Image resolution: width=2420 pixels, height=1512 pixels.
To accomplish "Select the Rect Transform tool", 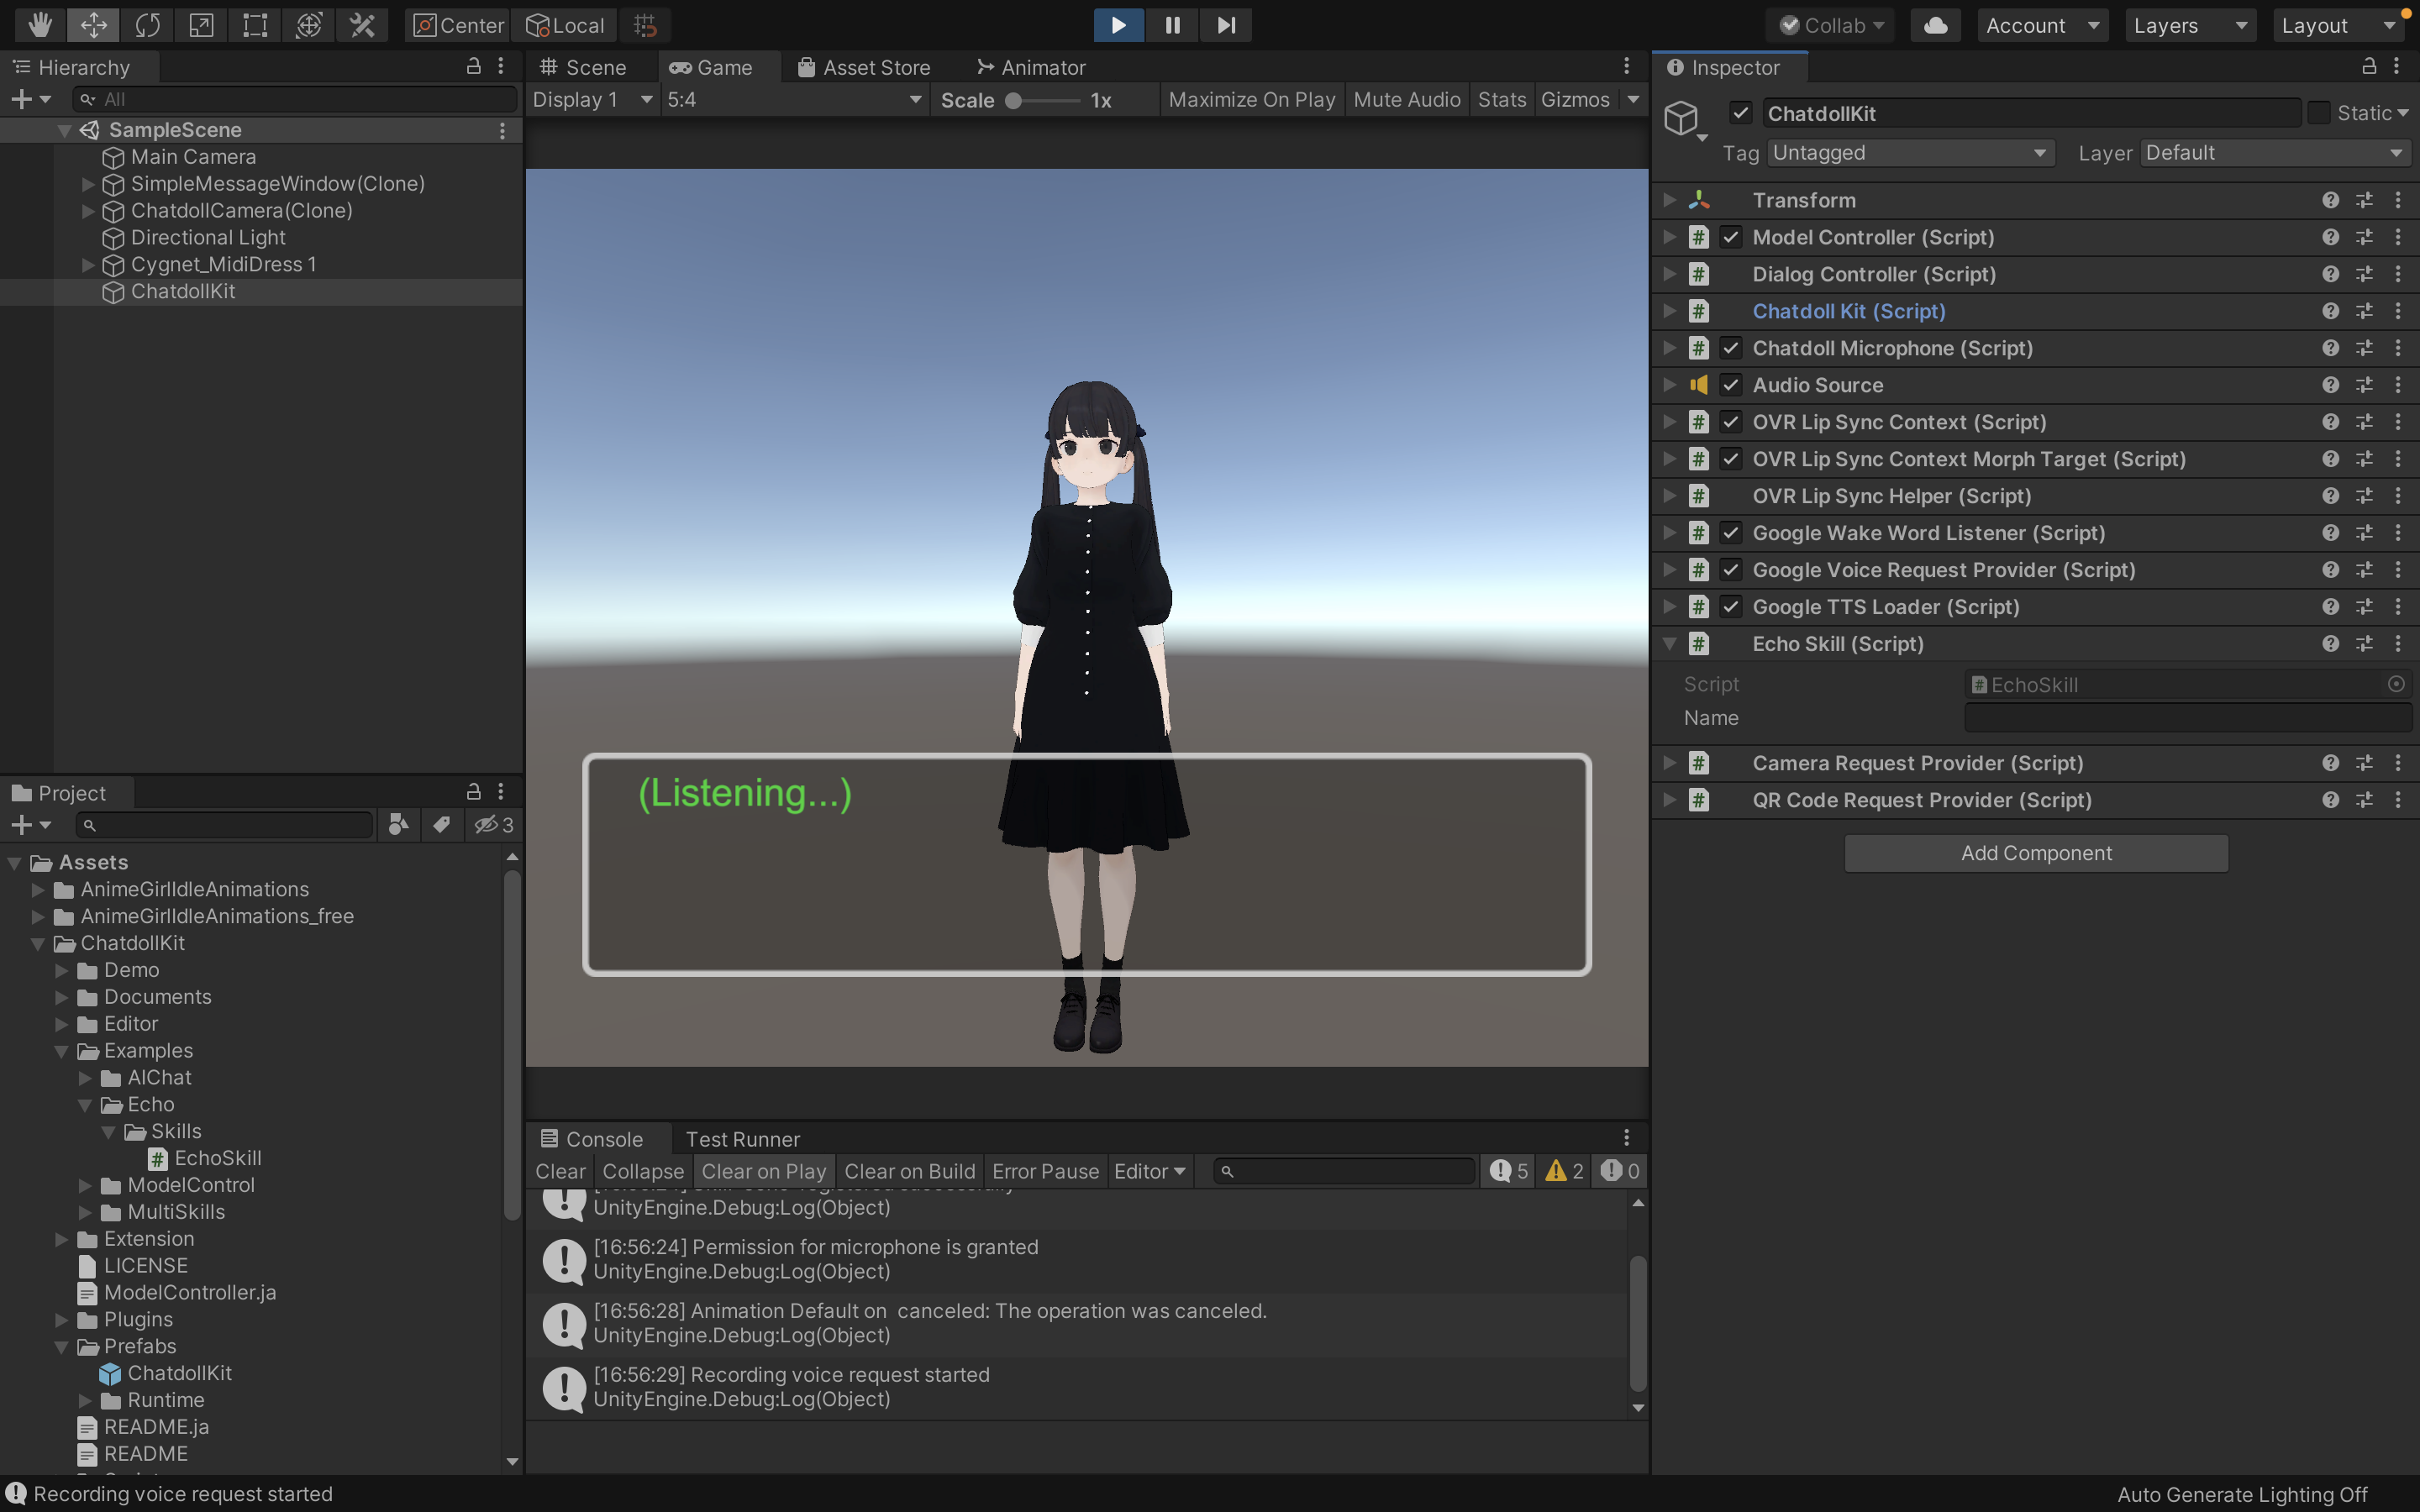I will tap(255, 25).
